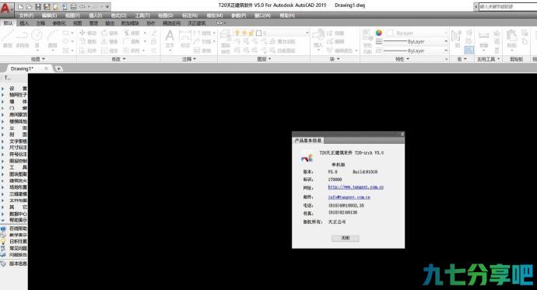
Task: Open the linetype ByLayer dropdown
Action: [446, 51]
